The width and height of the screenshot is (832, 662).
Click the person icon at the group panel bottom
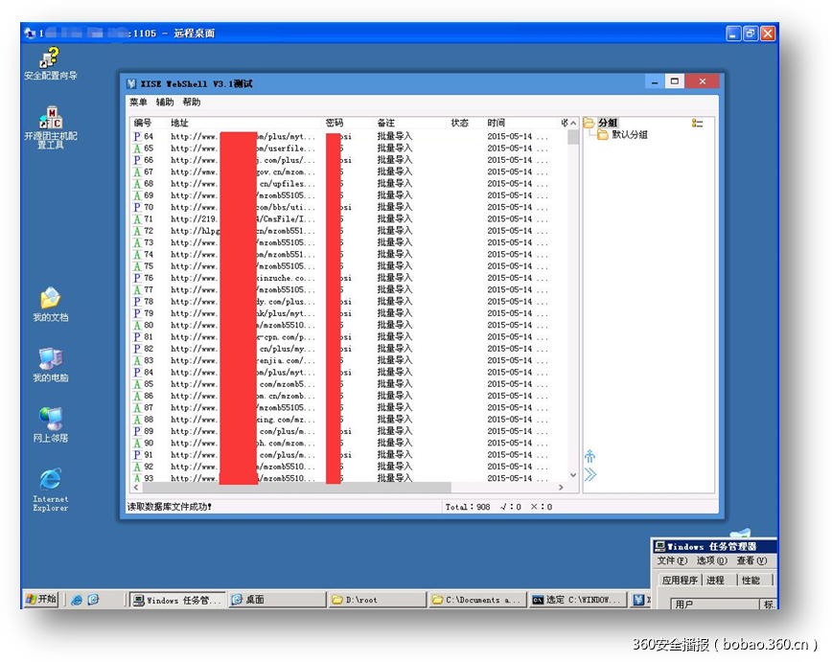(590, 456)
